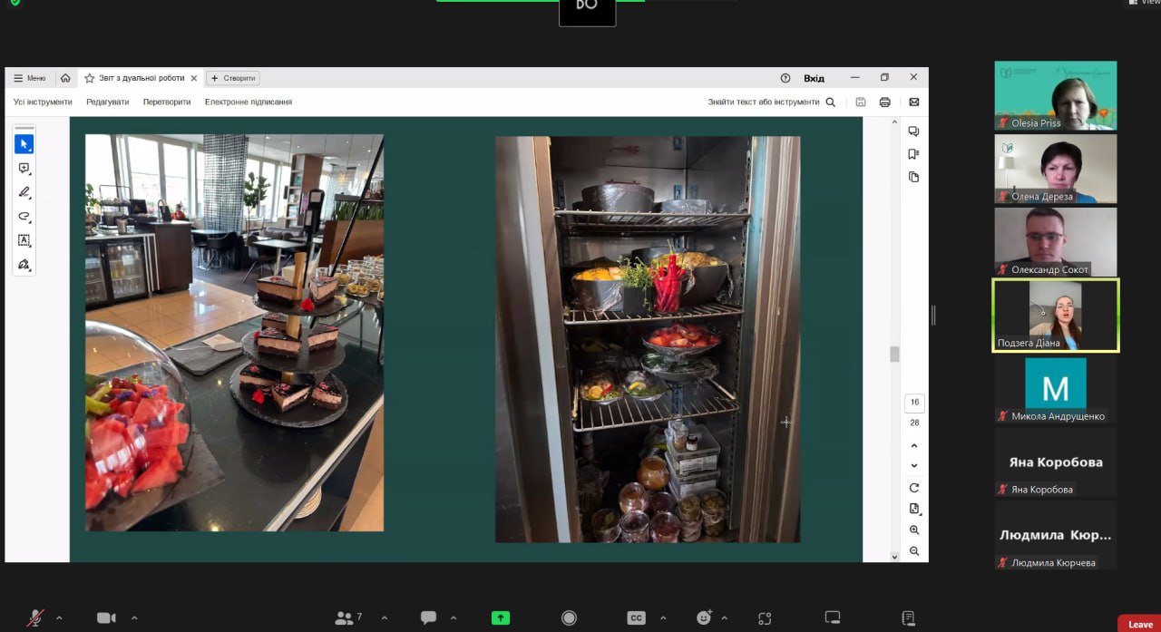The height and width of the screenshot is (632, 1161).
Task: Expand participants options arrow
Action: click(x=384, y=617)
